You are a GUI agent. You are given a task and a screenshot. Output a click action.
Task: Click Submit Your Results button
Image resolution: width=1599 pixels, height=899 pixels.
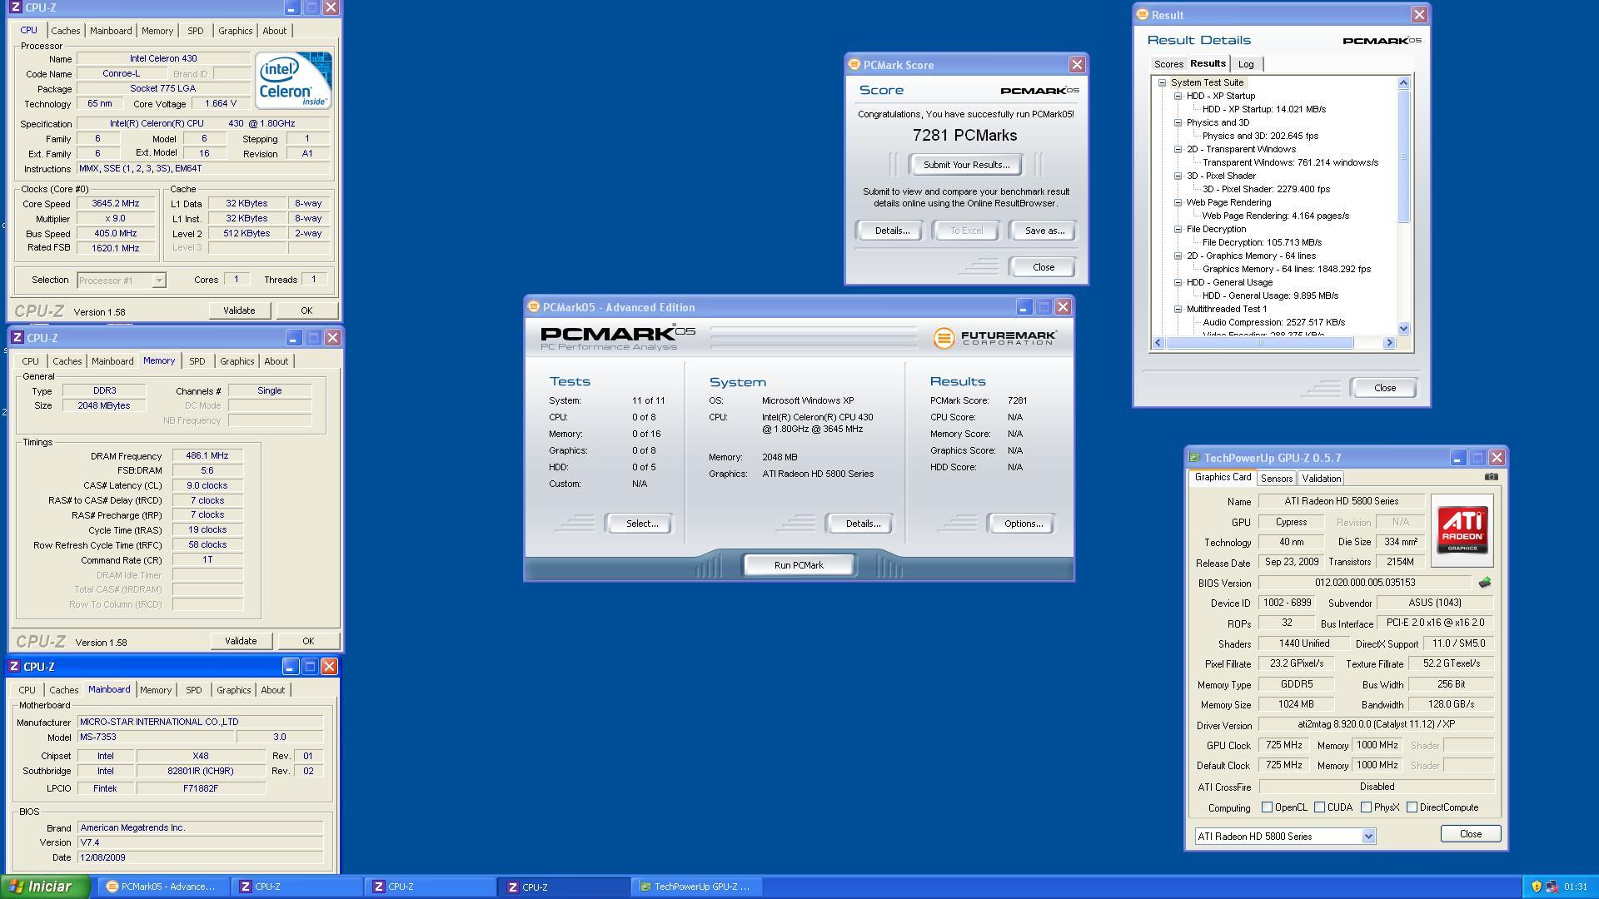[966, 165]
